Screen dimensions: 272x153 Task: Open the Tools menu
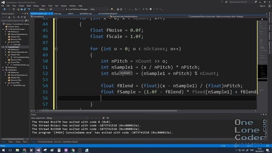50,6
